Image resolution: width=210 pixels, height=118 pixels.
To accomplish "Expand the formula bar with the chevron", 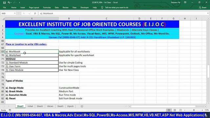I will [x=208, y=13].
